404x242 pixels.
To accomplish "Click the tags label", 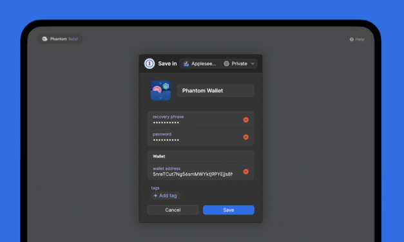I will [155, 188].
